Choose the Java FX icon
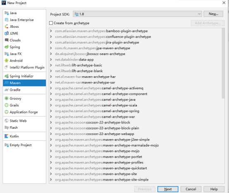The height and width of the screenshot is (193, 229). tap(7, 54)
